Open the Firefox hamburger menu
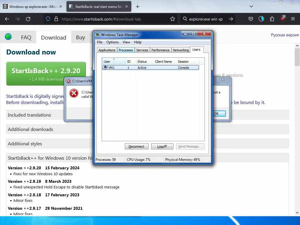This screenshot has width=300, height=225. [293, 19]
